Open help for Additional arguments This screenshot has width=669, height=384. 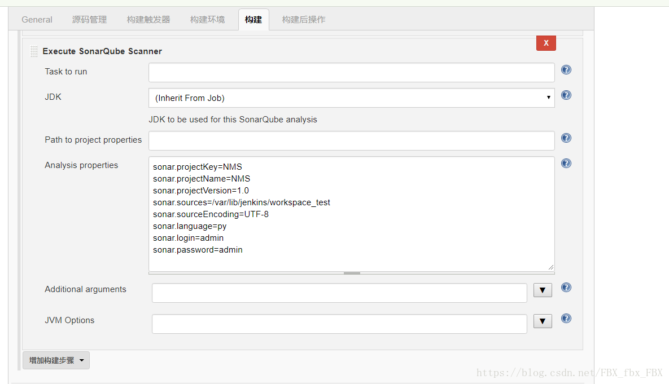click(x=566, y=287)
